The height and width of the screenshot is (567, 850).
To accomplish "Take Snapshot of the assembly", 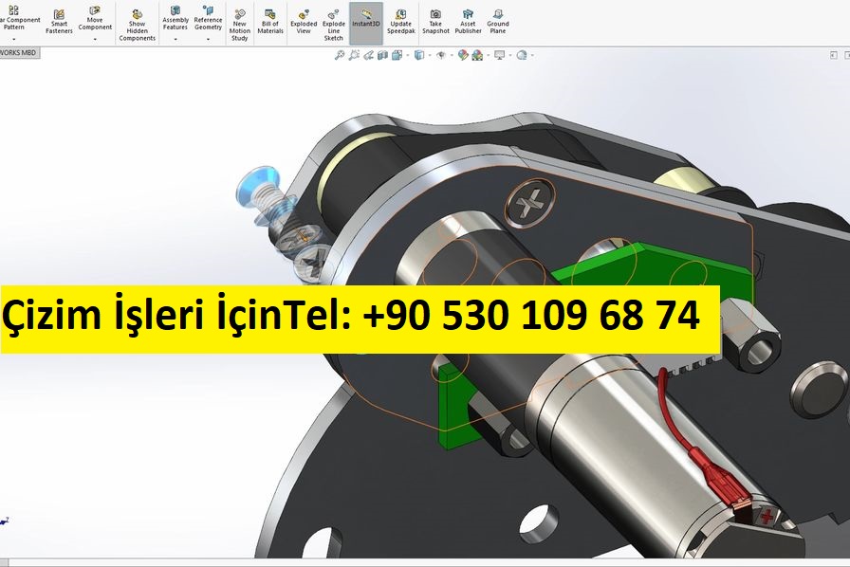I will [435, 22].
